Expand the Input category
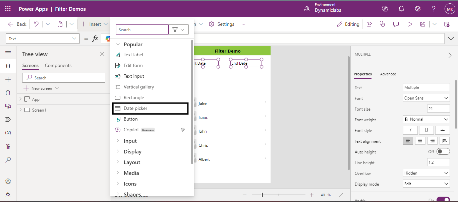This screenshot has width=458, height=202. point(130,141)
